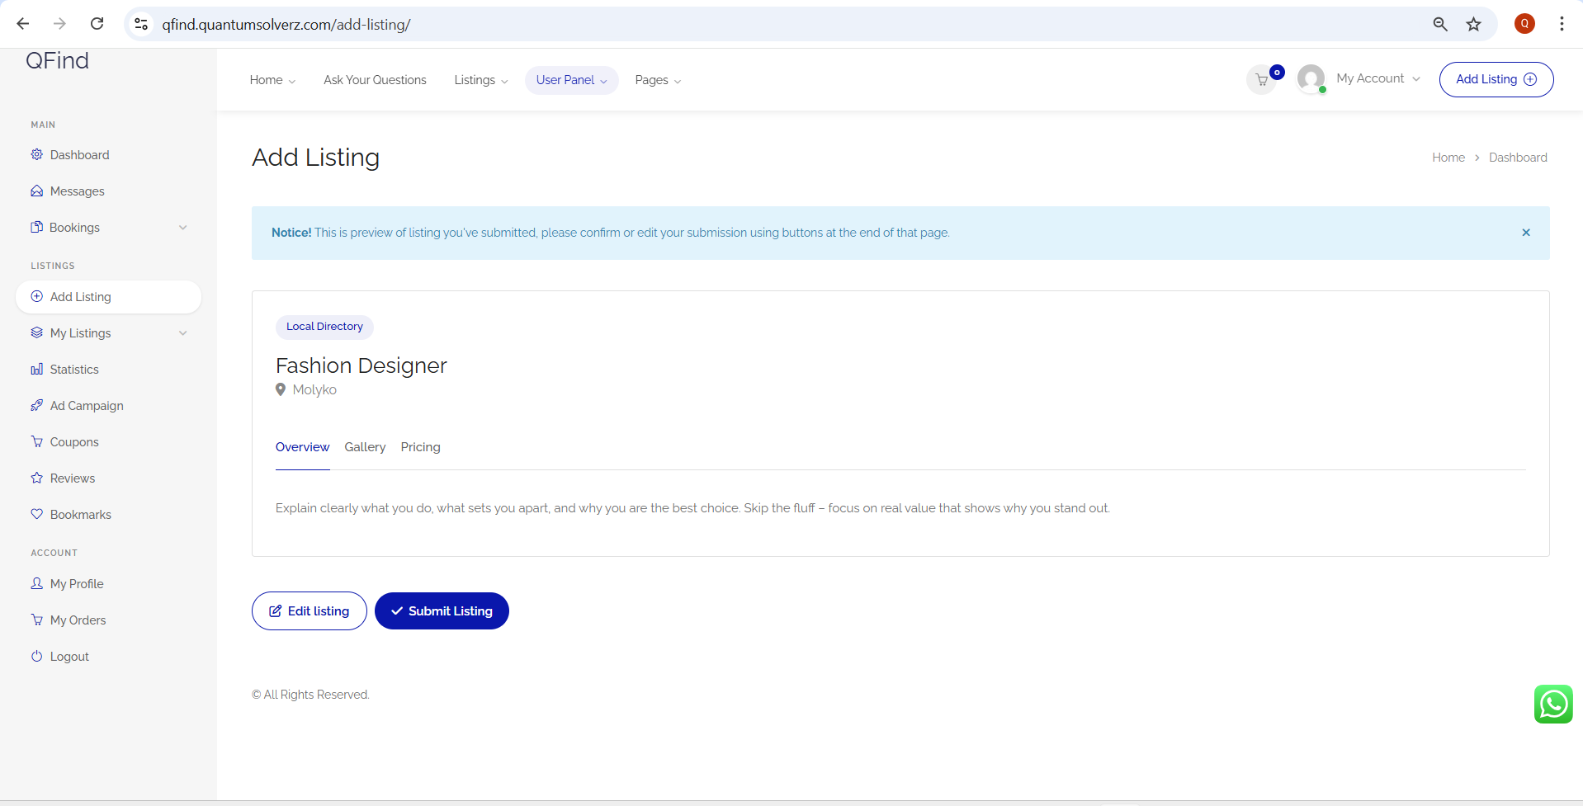Click the WhatsApp chat icon
1583x806 pixels.
pyautogui.click(x=1552, y=704)
